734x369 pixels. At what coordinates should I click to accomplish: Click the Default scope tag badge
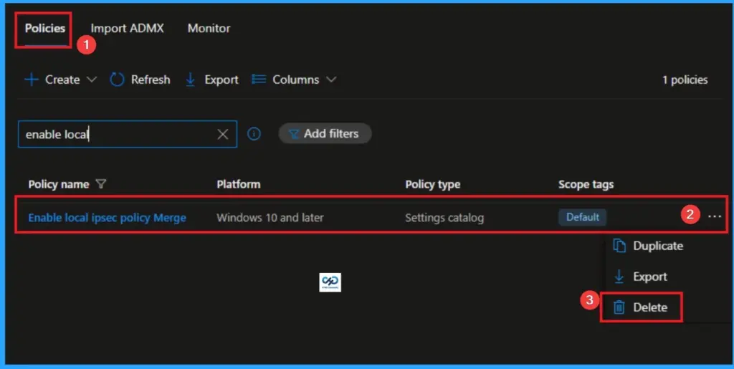pyautogui.click(x=582, y=217)
